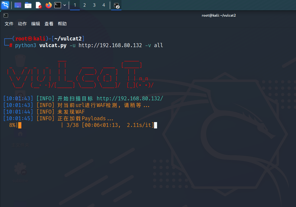Switch to workspace 1
This screenshot has width=296, height=207.
tap(75, 5)
